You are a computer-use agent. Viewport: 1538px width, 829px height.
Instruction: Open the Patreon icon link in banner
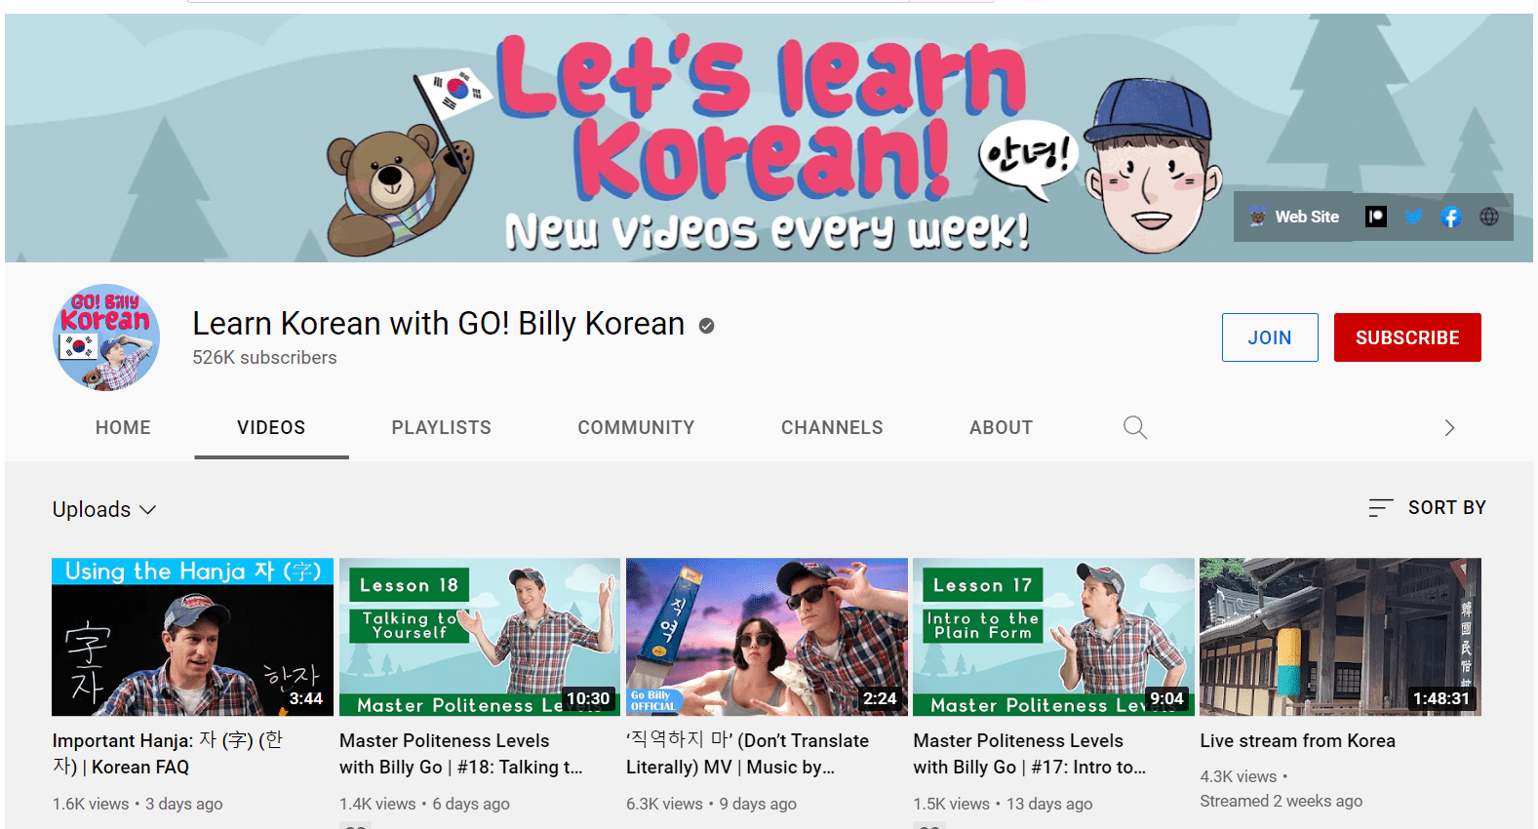[1375, 217]
